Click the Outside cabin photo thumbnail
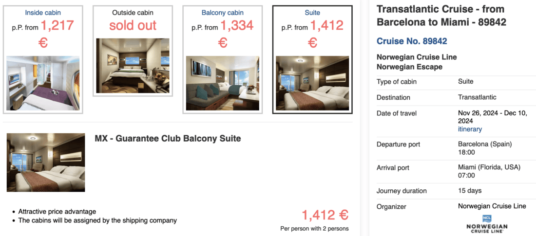This screenshot has width=536, height=236. click(133, 66)
